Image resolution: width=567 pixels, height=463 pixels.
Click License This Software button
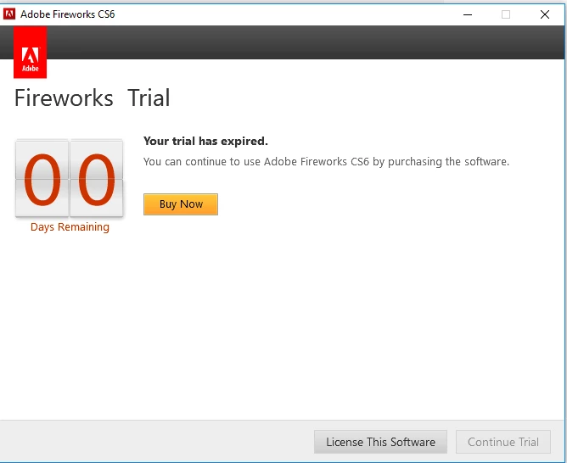(x=380, y=442)
